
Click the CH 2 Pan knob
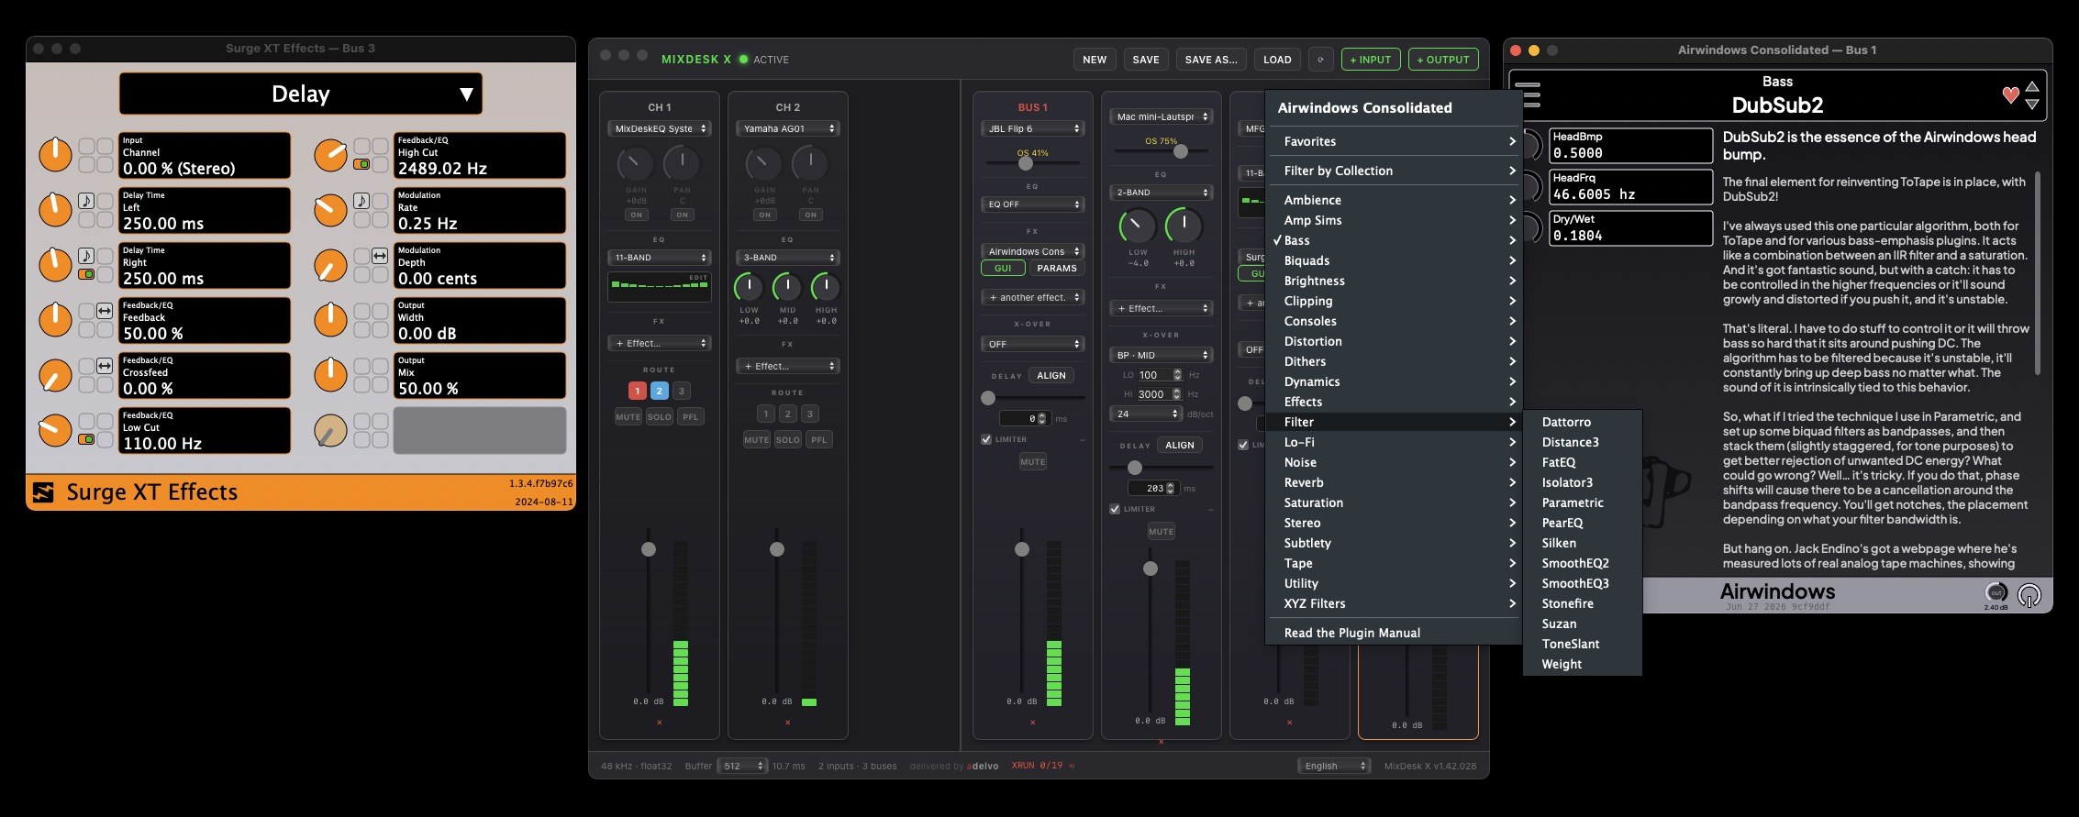pos(810,164)
